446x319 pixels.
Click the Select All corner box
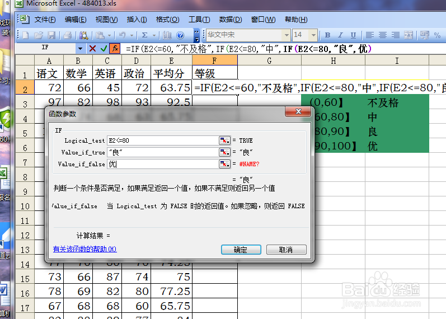[x=25, y=60]
